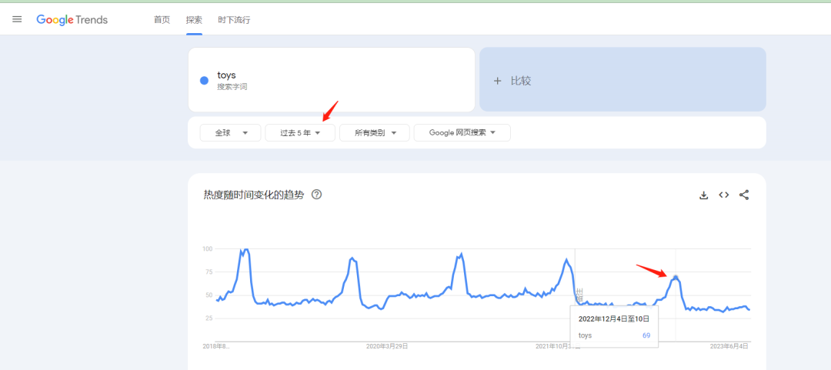Switch to the 时下流行 tab

(x=234, y=20)
